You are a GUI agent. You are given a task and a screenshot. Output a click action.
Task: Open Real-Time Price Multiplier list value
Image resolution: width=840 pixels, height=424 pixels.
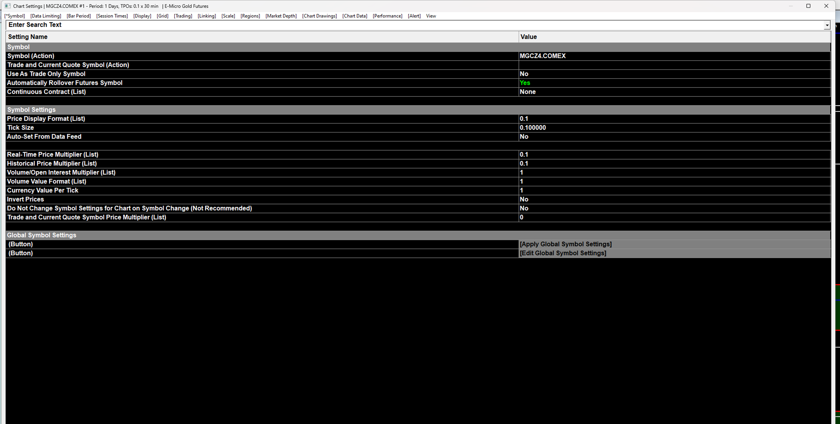524,154
